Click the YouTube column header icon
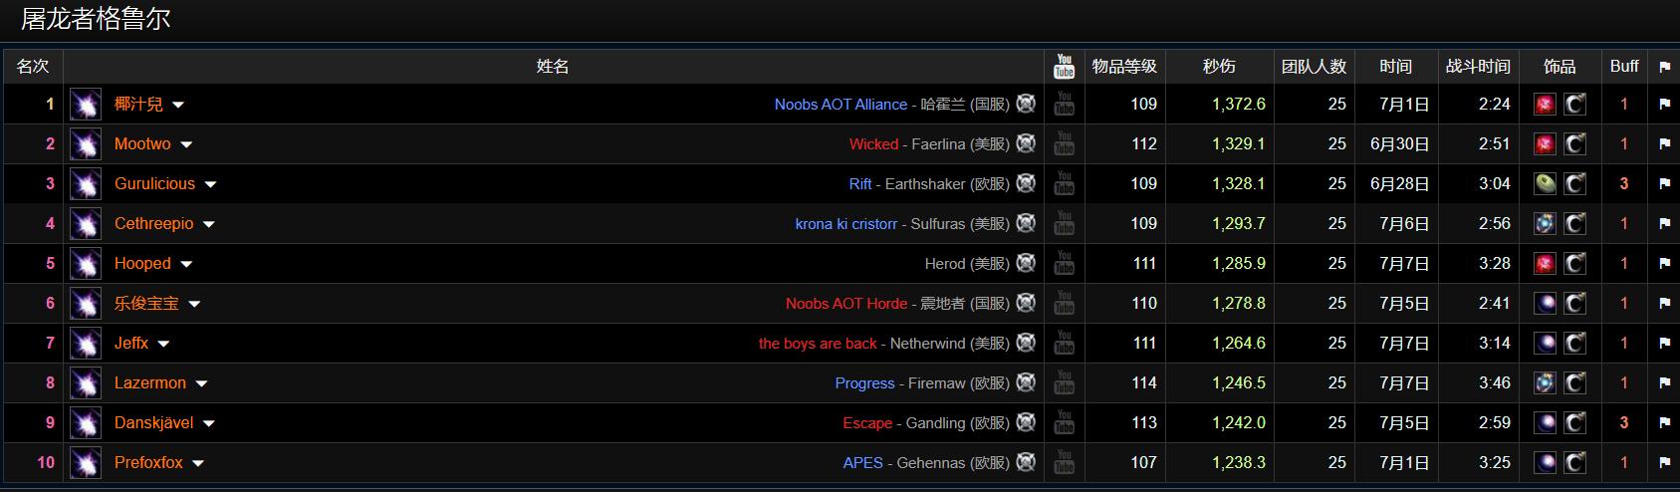The width and height of the screenshot is (1680, 492). click(x=1065, y=66)
